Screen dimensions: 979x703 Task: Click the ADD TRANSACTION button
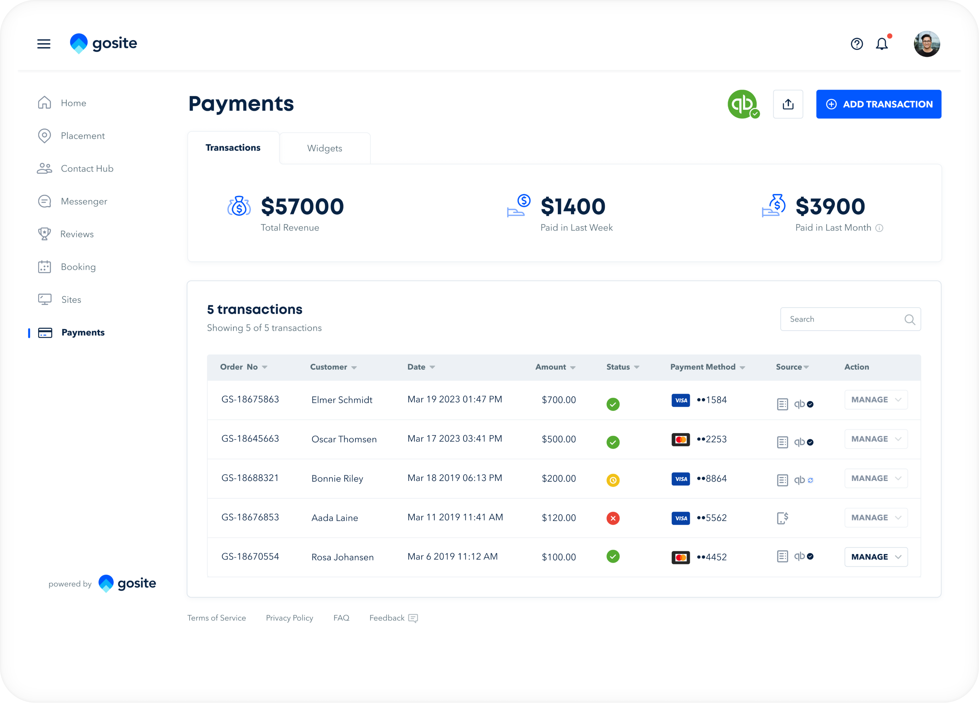[878, 104]
